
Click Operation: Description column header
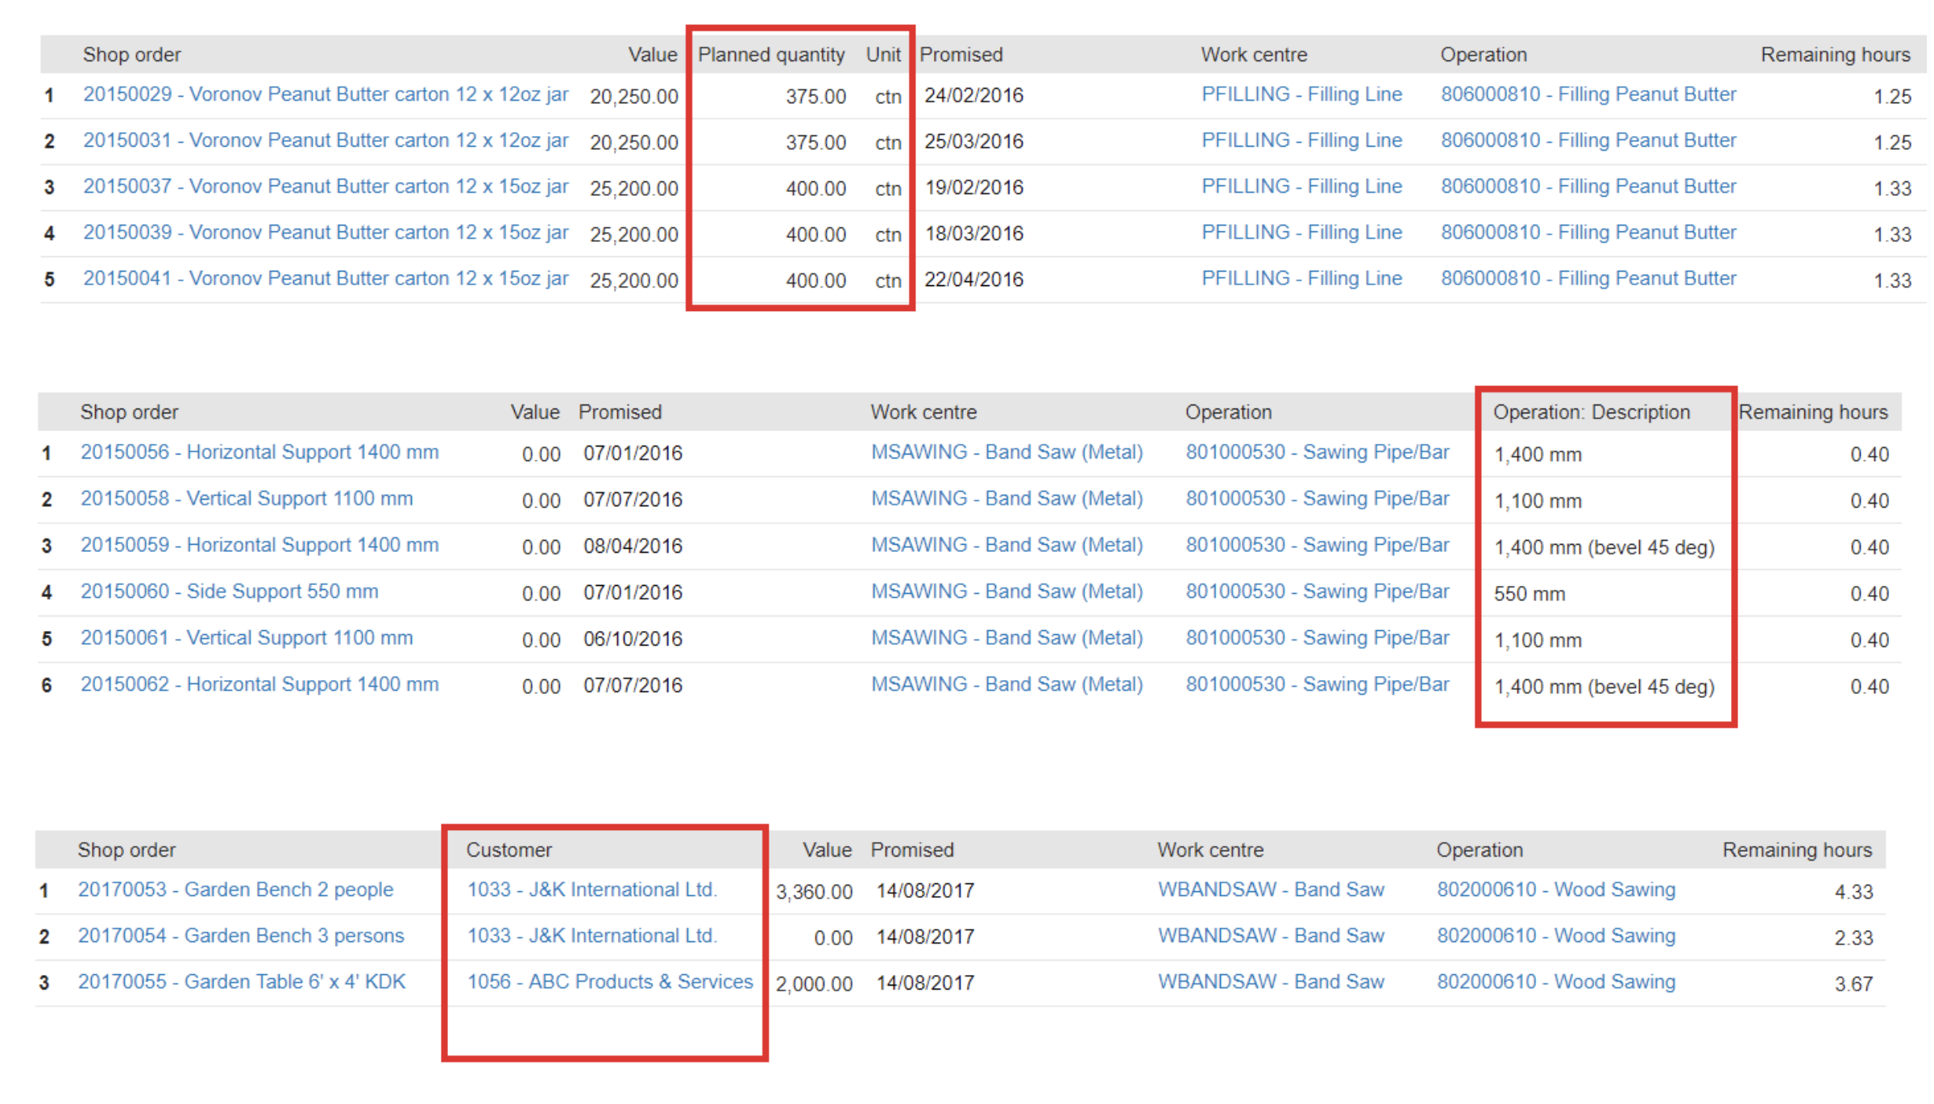tap(1591, 413)
